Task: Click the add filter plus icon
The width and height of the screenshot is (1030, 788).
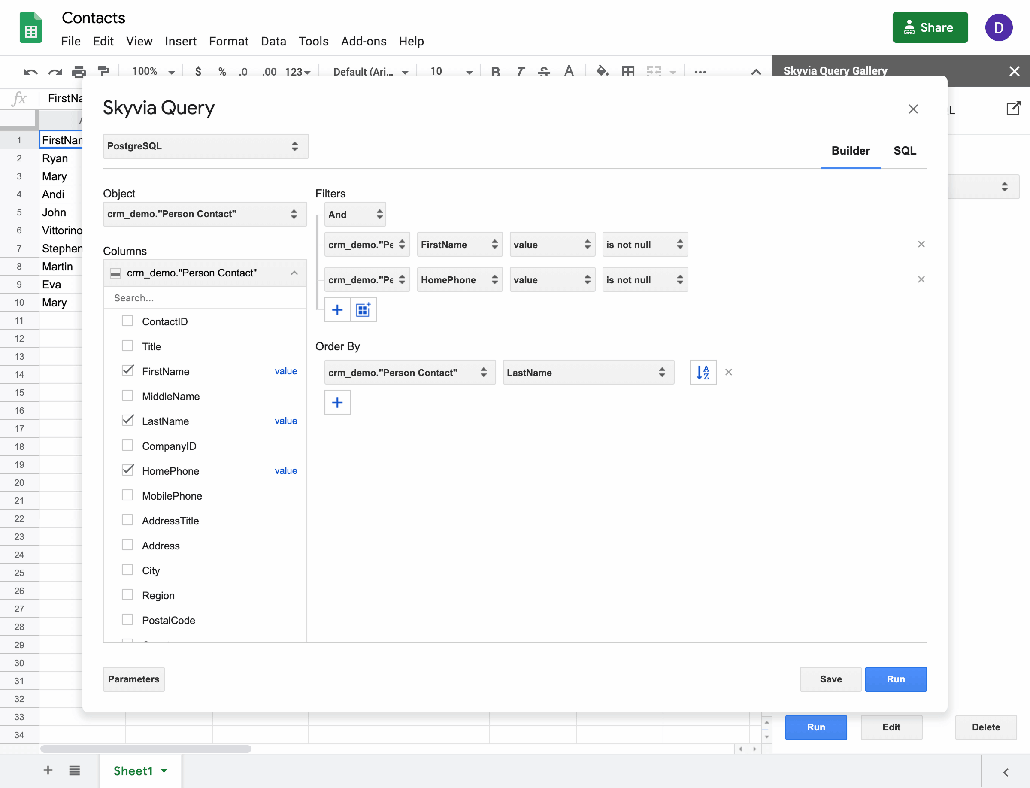Action: (337, 309)
